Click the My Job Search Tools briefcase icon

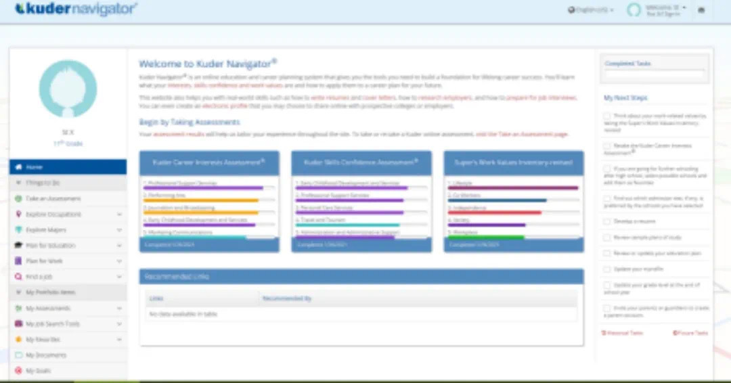click(19, 324)
